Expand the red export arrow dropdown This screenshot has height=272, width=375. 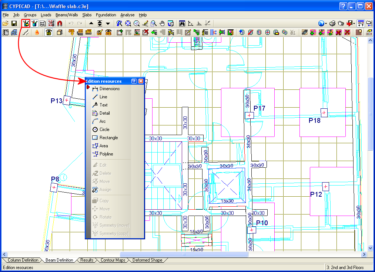click(354, 23)
